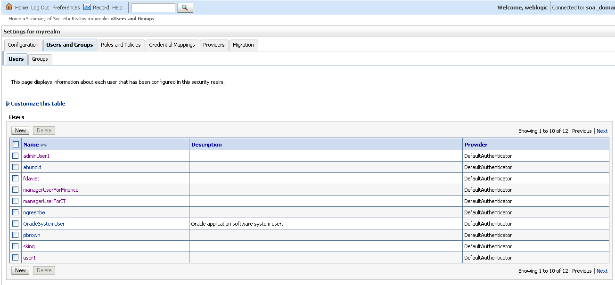Open the Providers tab
Screen dimensions: 615x285
pos(214,45)
